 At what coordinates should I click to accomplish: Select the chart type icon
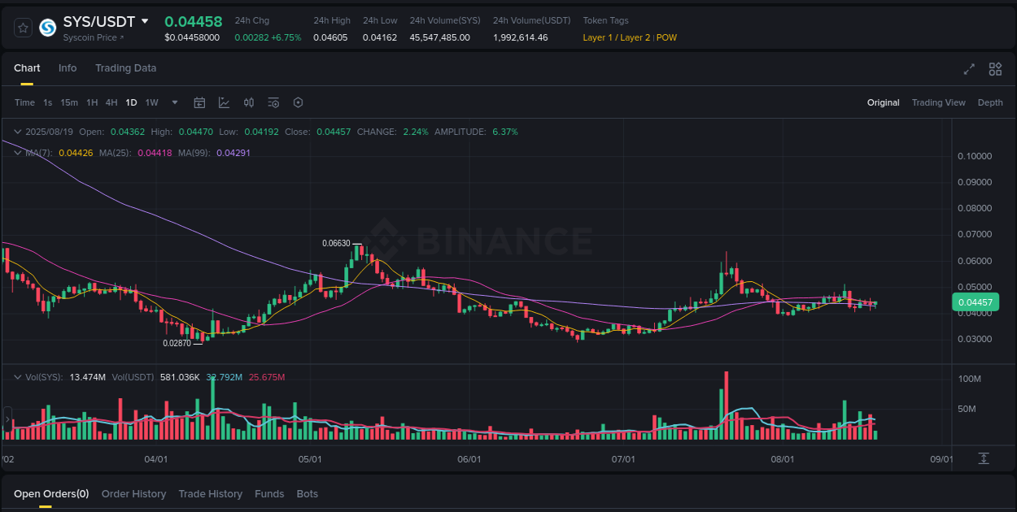point(224,102)
